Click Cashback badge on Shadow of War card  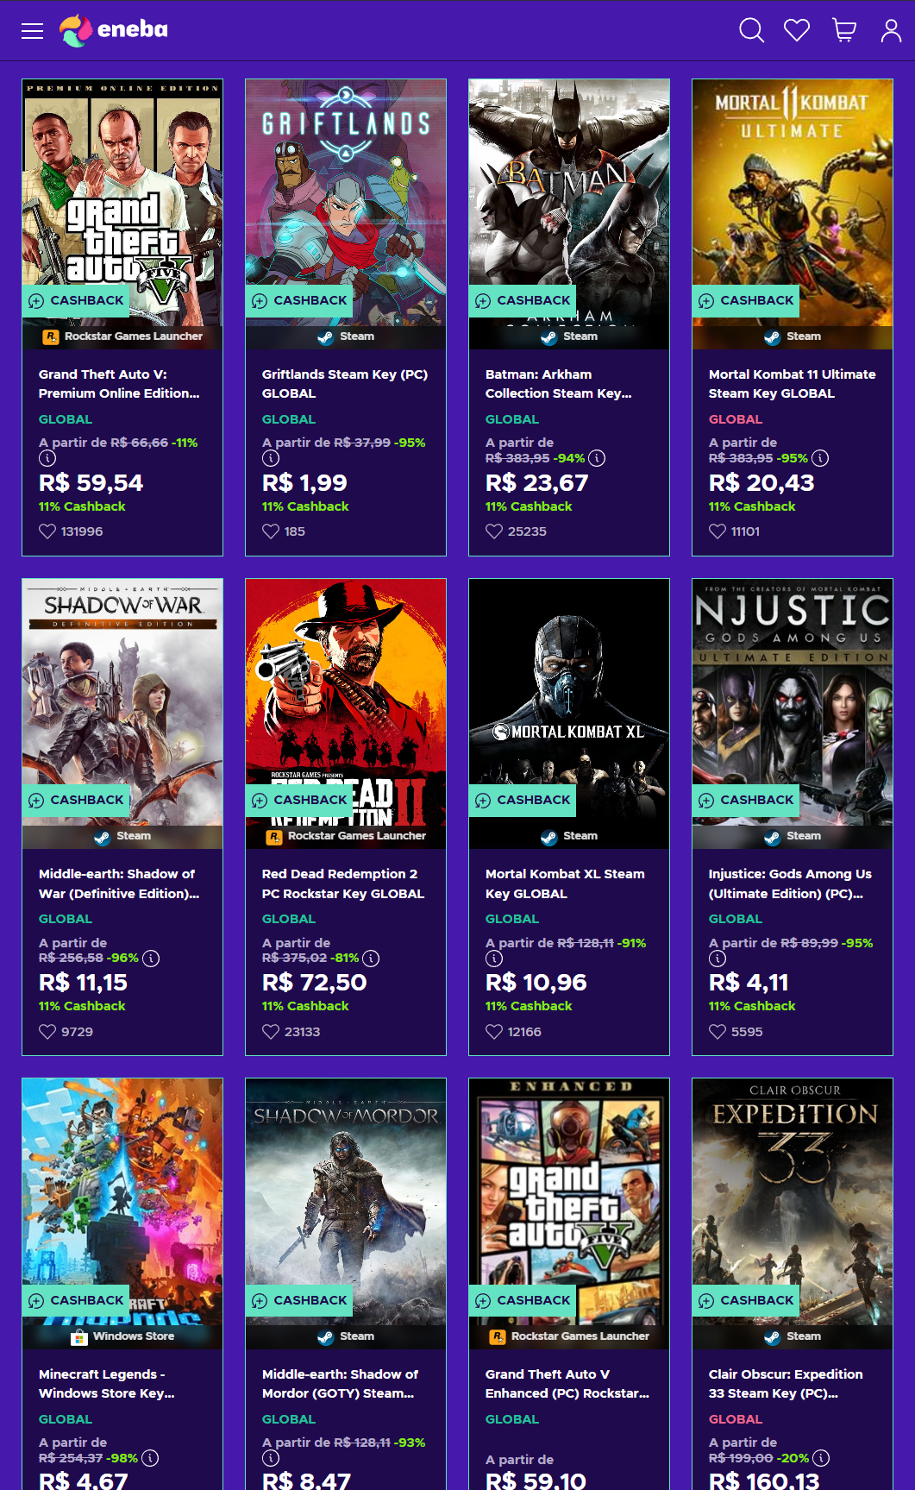point(77,800)
